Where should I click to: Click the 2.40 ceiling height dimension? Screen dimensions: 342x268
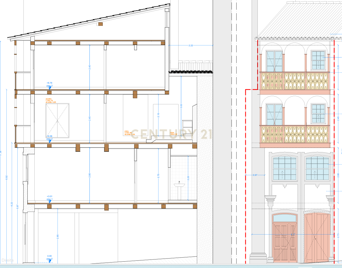click(x=89, y=68)
